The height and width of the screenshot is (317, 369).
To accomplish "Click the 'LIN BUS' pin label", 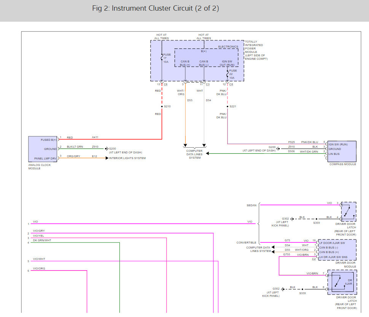I will tap(334, 154).
